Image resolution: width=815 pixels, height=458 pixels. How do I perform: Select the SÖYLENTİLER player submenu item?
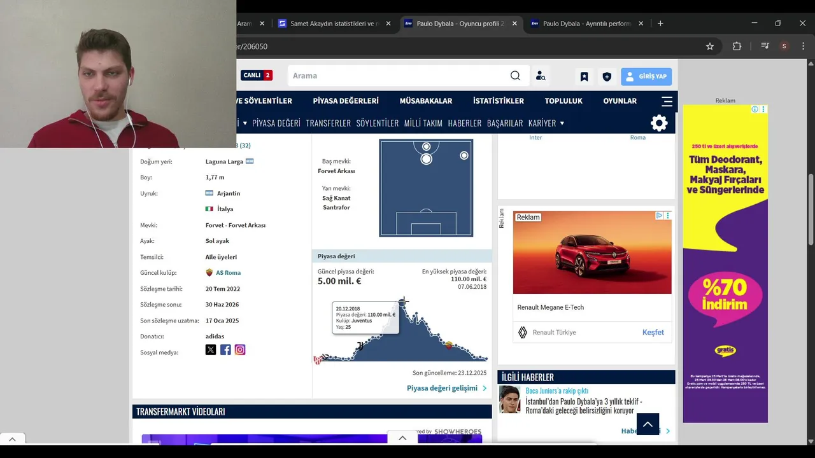click(378, 123)
